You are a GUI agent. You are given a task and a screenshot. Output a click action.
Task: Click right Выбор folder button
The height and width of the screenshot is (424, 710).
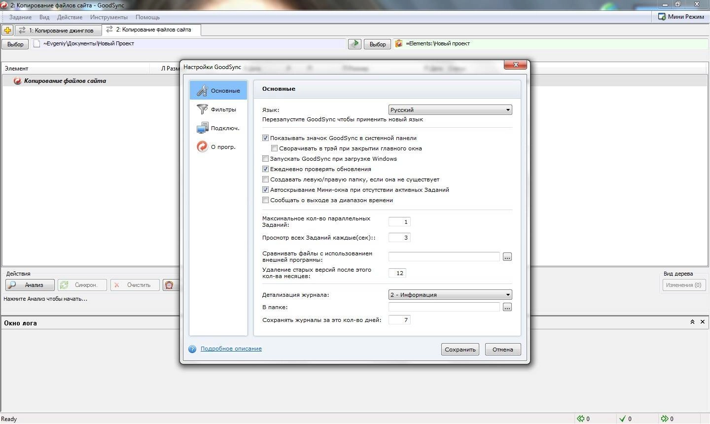pos(378,44)
